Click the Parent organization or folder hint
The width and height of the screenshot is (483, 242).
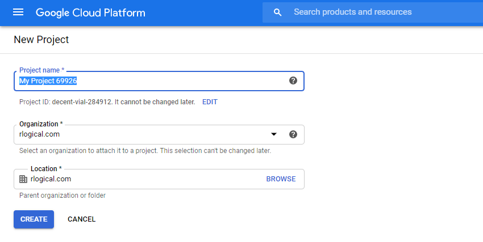pyautogui.click(x=63, y=196)
